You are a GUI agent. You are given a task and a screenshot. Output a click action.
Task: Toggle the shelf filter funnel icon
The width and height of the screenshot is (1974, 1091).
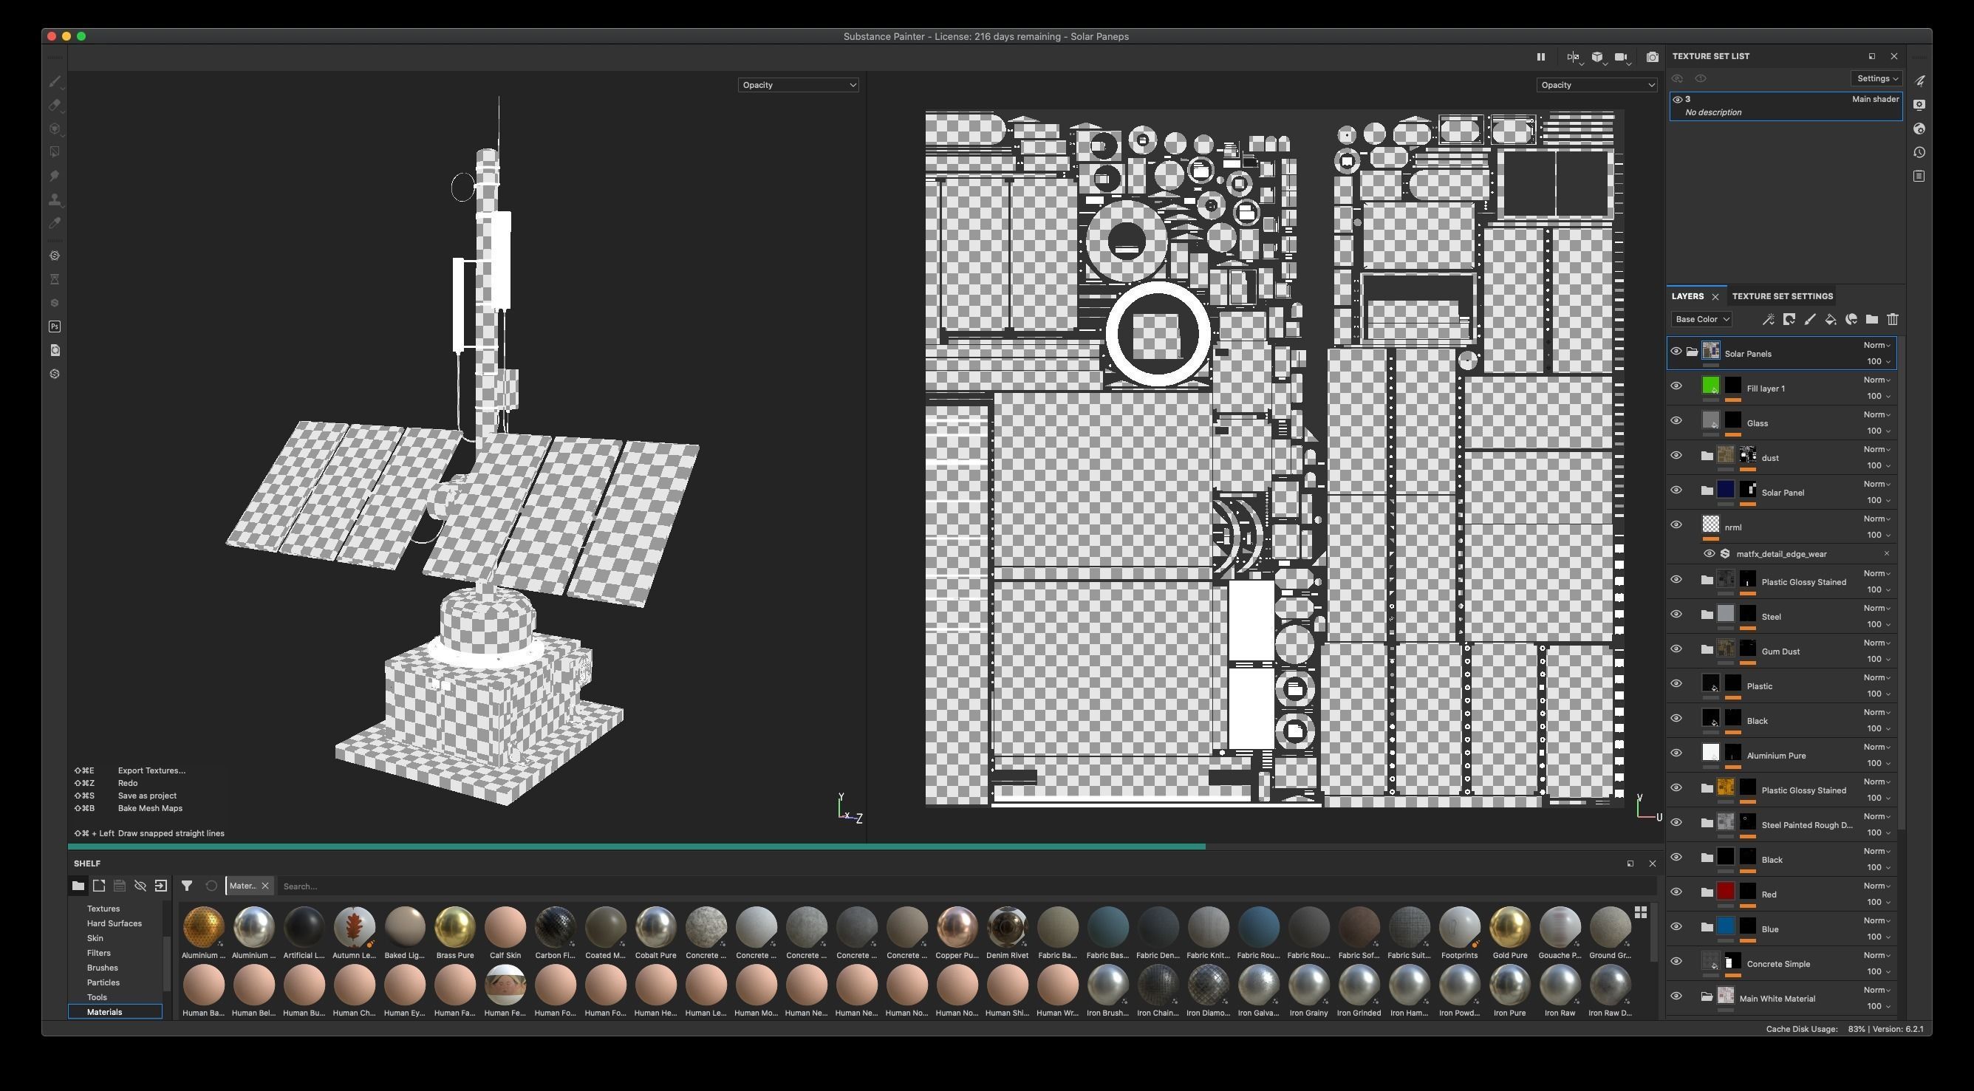pyautogui.click(x=186, y=886)
